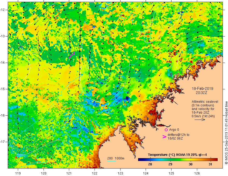The image size is (228, 176).
Task: Click the magenta Argo 0 circle symbol
Action: [x=166, y=130]
